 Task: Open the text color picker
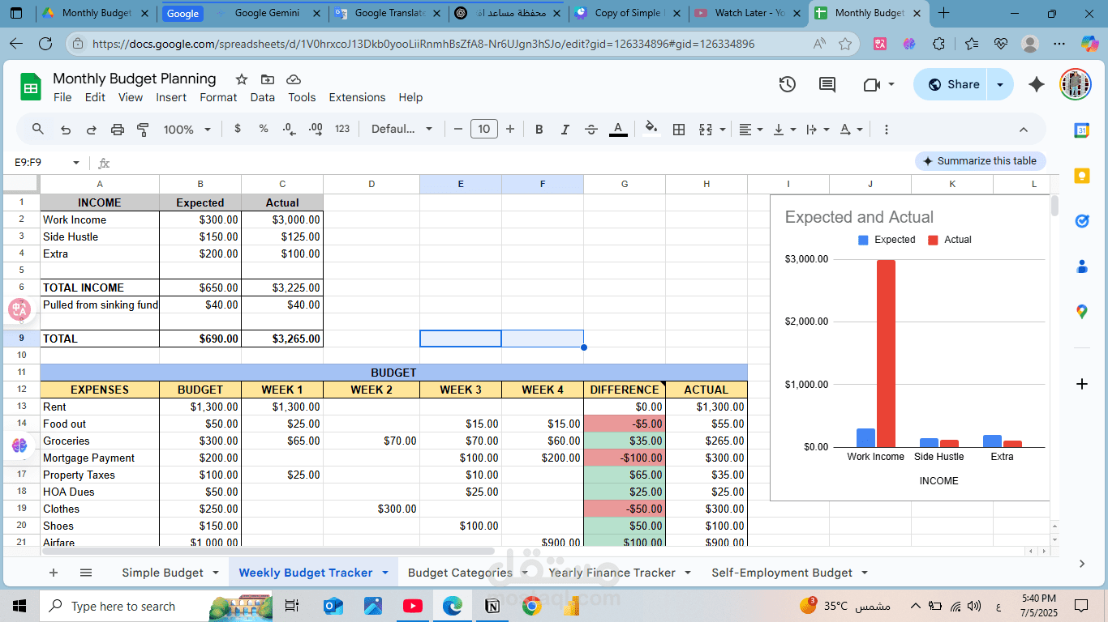pyautogui.click(x=618, y=130)
